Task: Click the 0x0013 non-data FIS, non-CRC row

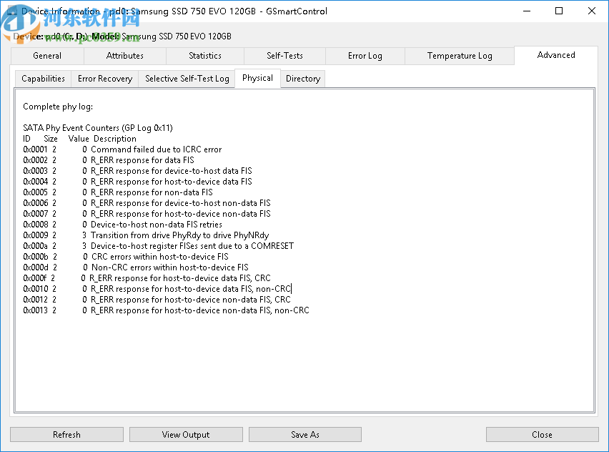Action: point(167,310)
